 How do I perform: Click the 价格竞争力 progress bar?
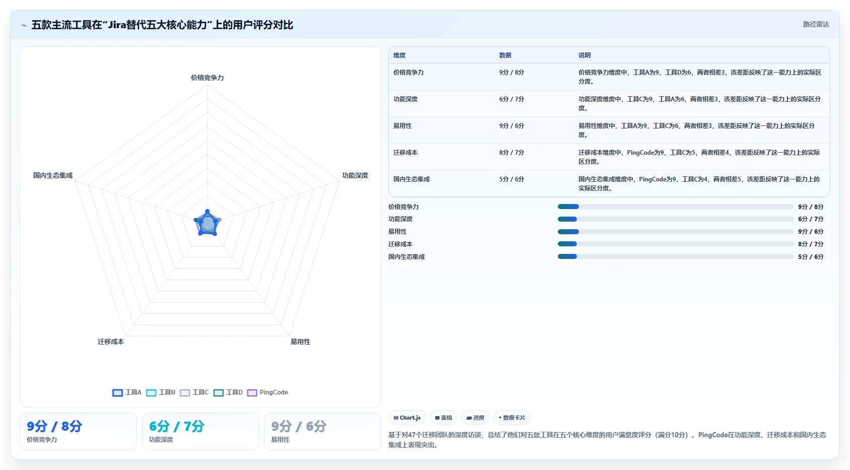(676, 207)
